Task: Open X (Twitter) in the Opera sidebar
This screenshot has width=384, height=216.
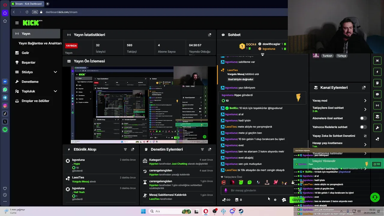Action: coord(5,121)
